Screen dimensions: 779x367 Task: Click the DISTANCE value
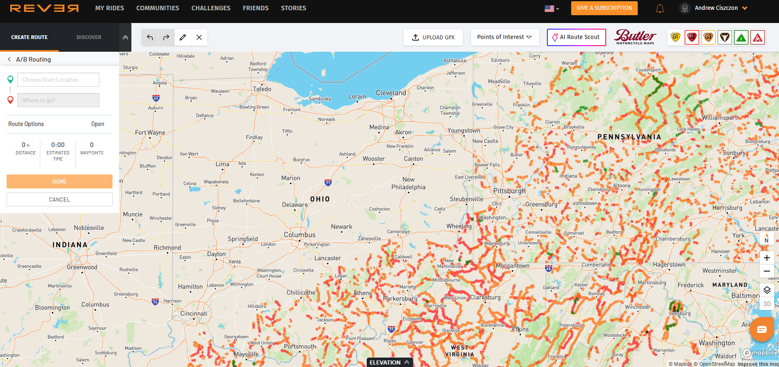coord(25,145)
